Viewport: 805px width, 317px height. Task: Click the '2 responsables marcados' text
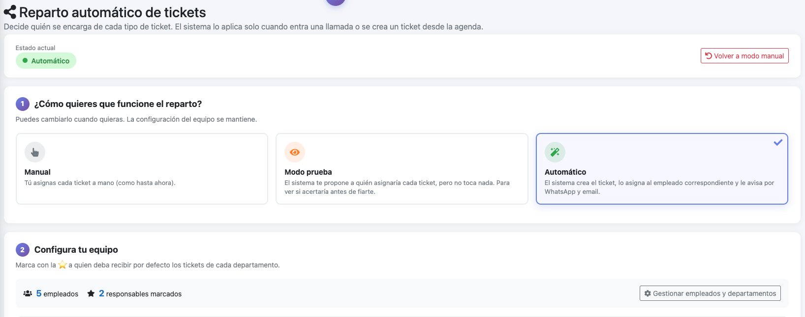click(x=140, y=293)
